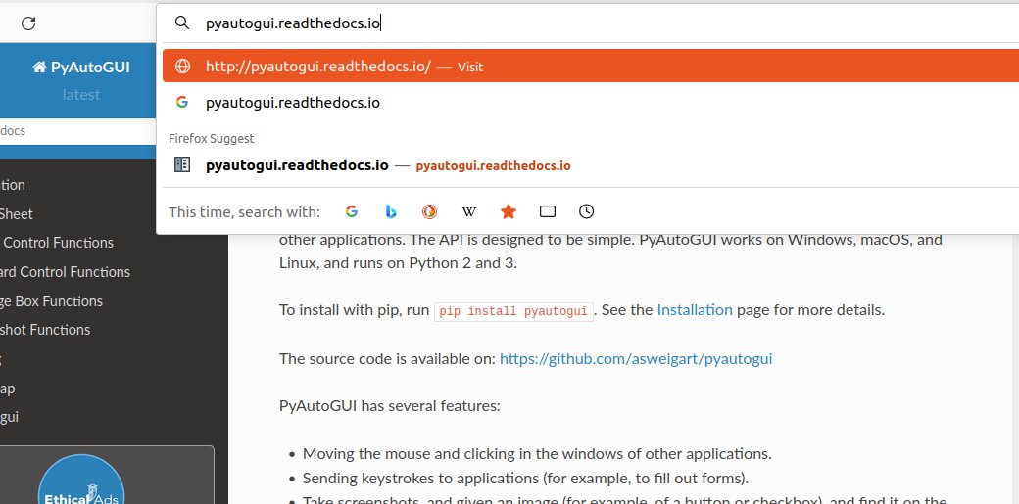Viewport: 1019px width, 504px height.
Task: Open the github.com/asweigart/pyautogui link
Action: (x=636, y=358)
